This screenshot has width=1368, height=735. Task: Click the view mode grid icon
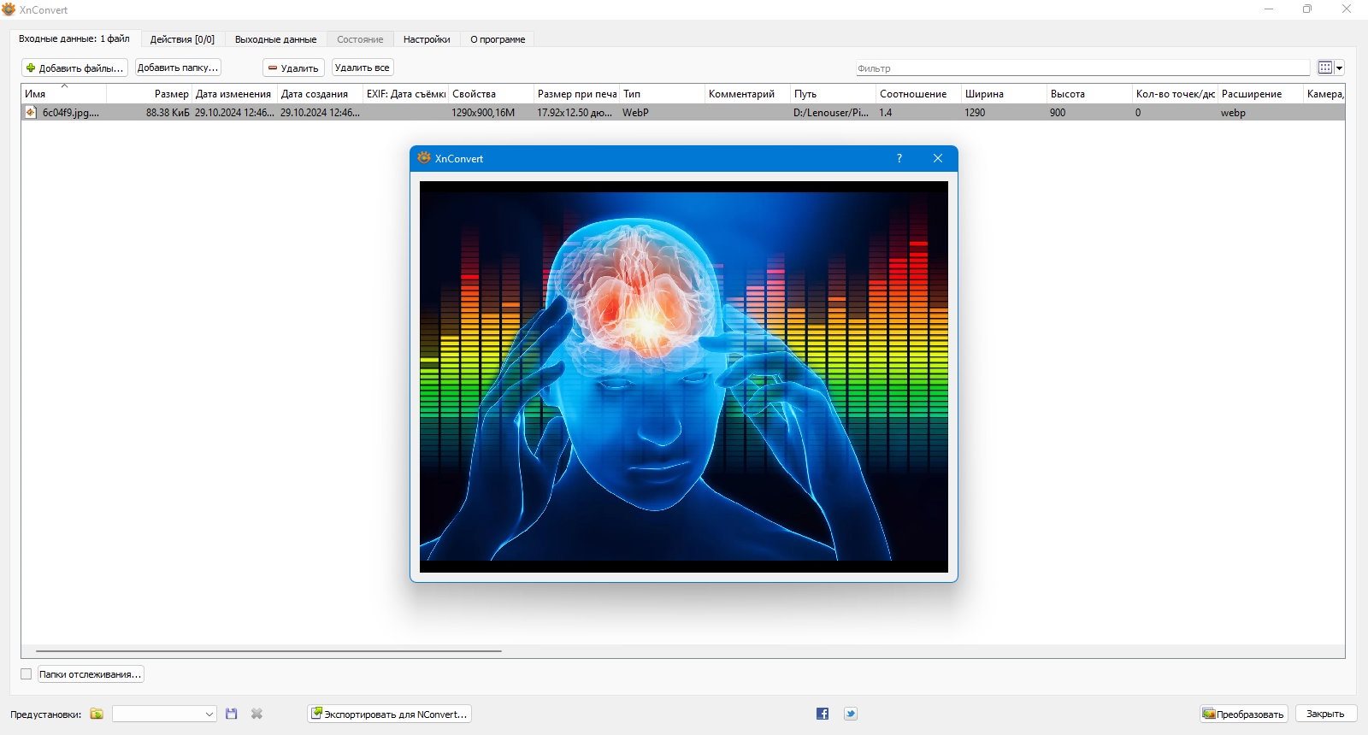coord(1324,68)
